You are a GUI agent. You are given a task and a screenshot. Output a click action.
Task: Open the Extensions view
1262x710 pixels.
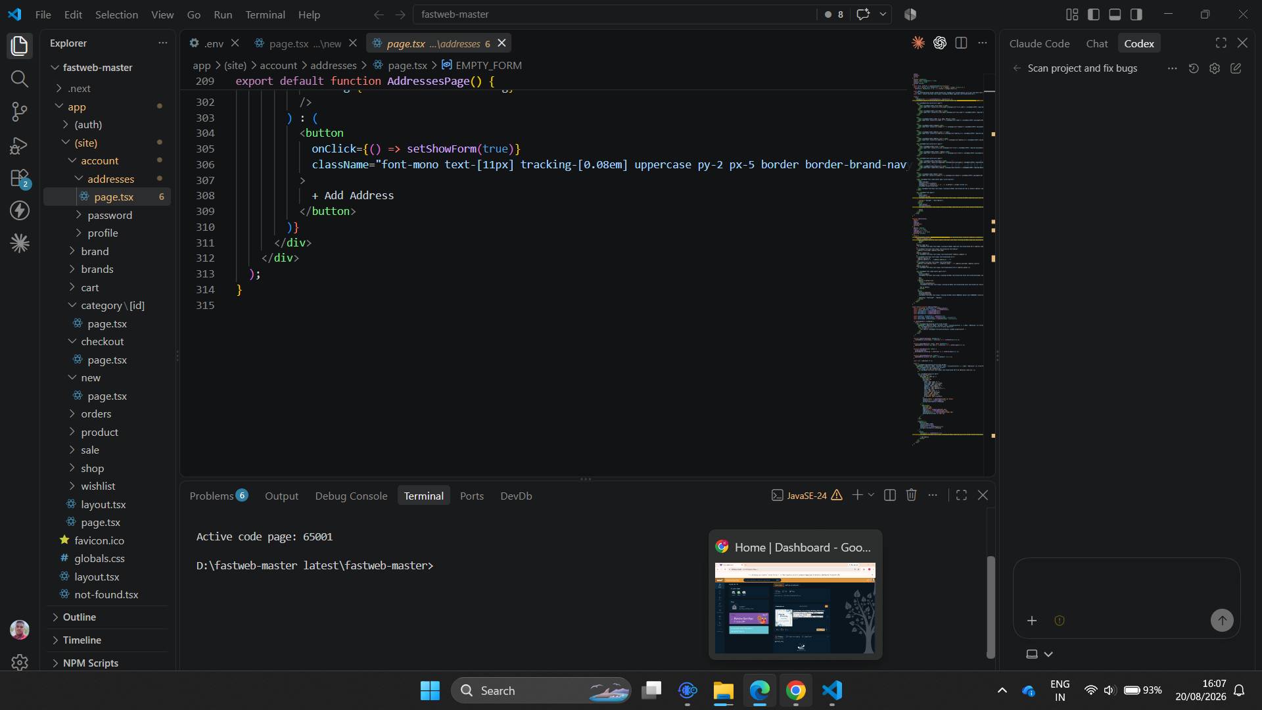(20, 178)
